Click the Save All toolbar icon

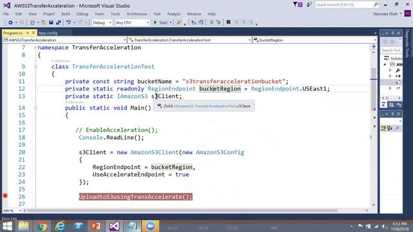58,23
